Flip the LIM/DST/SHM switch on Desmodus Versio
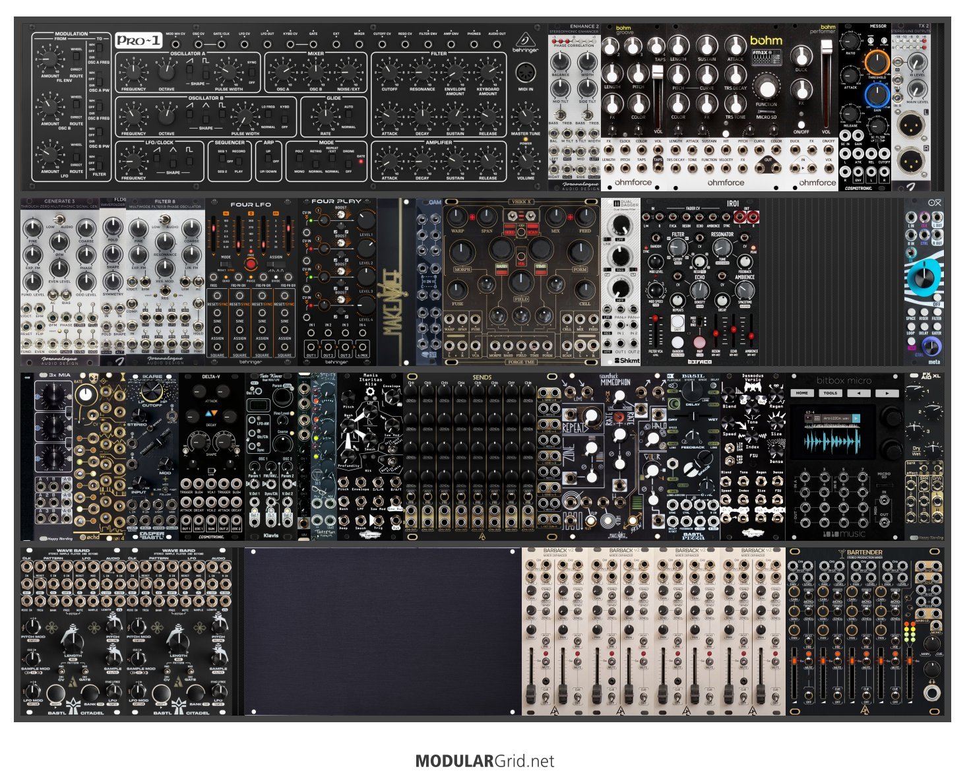 730,449
